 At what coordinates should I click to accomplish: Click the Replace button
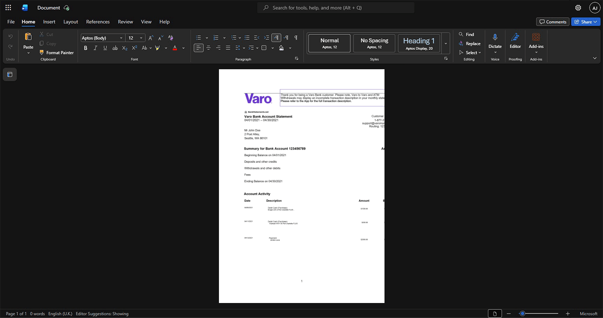pyautogui.click(x=469, y=44)
